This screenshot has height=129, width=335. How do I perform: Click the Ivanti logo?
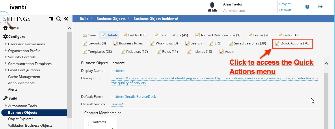pos(18,7)
